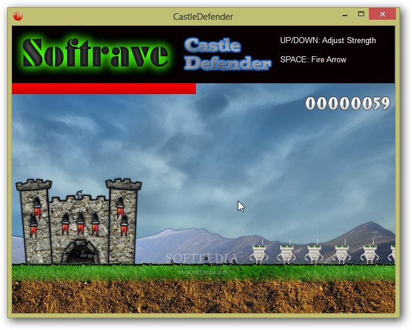Click the Castle Defender title logo
Viewport: 412px width, 330px height.
tap(228, 54)
